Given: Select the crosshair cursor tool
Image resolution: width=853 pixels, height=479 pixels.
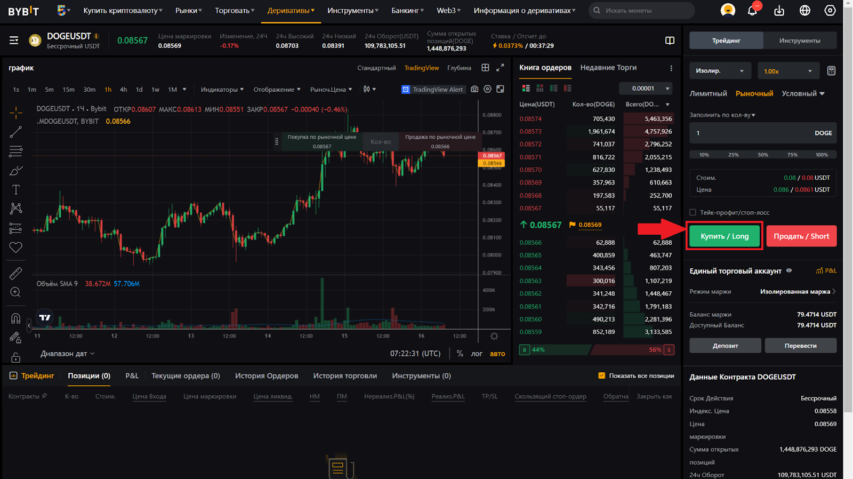Looking at the screenshot, I should 15,113.
